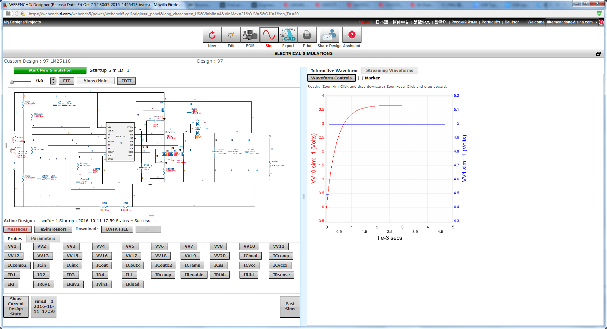Enable the Marker checkbox
This screenshot has width=607, height=329.
click(x=361, y=78)
